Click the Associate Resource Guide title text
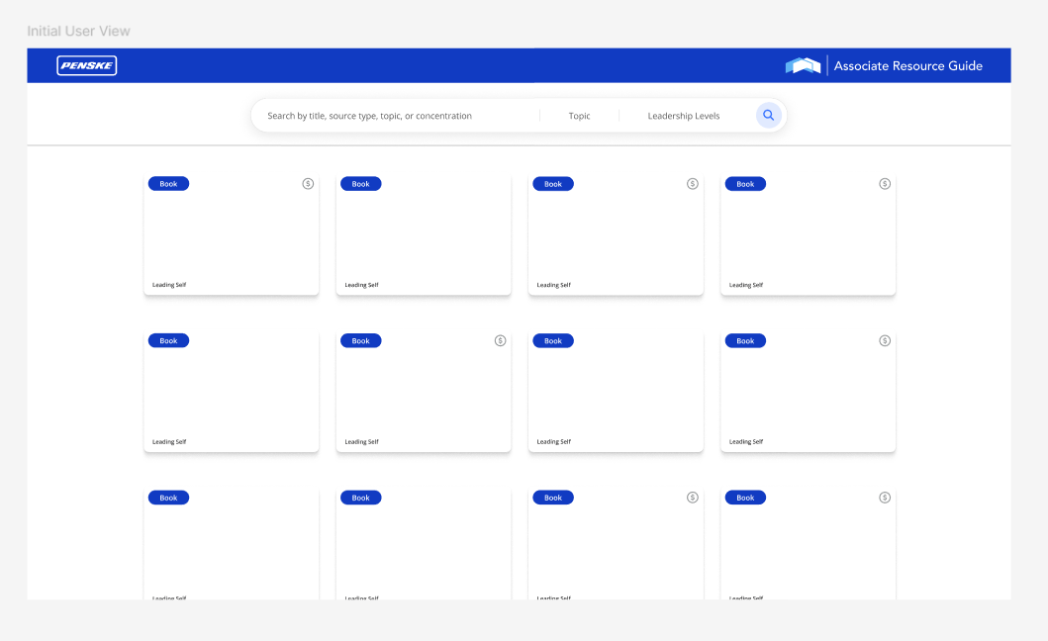Viewport: 1048px width, 641px height. (908, 65)
